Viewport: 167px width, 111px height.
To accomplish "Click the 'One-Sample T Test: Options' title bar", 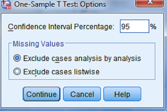I will point(68,4).
